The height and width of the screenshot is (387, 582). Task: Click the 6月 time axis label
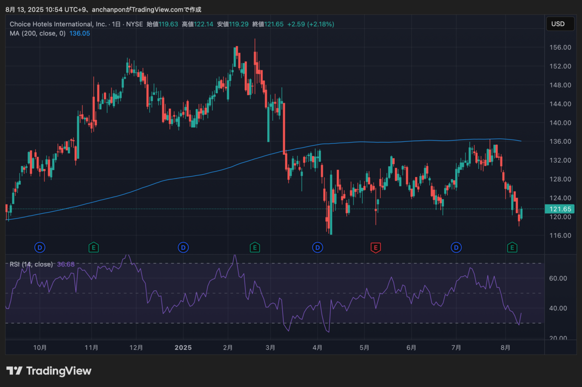click(411, 348)
